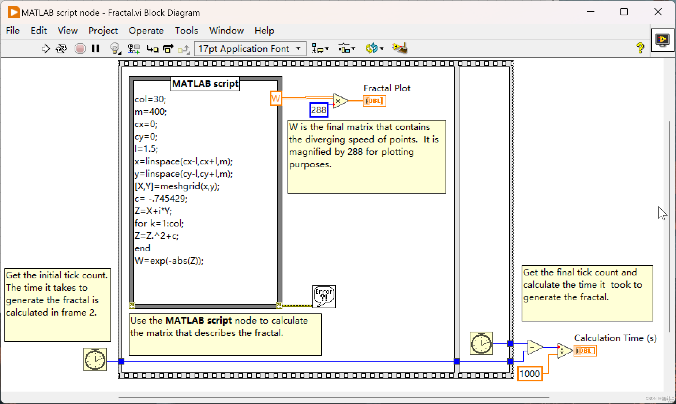Open Reorder dropdown

tap(375, 49)
